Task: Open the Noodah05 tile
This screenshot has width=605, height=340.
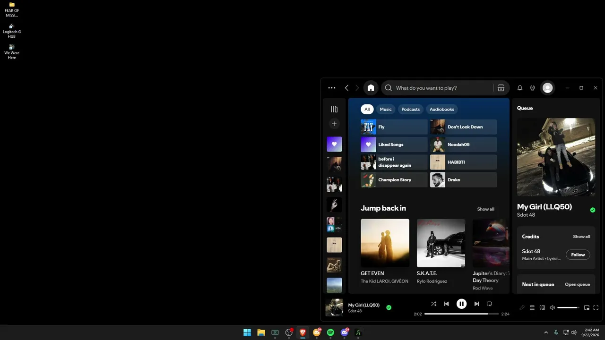Action: (463, 144)
